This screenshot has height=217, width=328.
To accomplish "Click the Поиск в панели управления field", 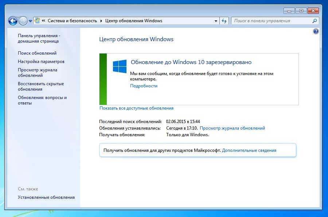I will tap(272, 21).
